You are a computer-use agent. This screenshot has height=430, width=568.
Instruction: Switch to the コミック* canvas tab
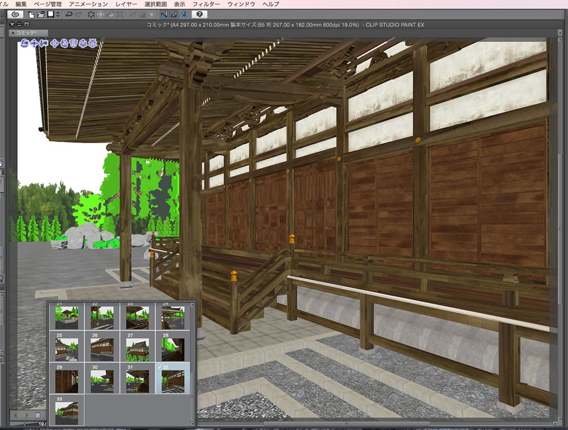(x=28, y=32)
